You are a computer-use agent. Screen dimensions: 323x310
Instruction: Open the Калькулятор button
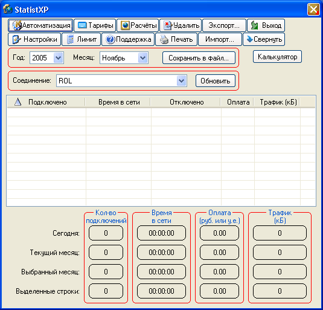click(277, 56)
